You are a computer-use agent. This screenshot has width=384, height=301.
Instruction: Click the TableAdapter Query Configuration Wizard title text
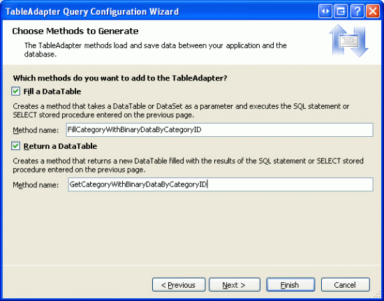click(x=92, y=11)
